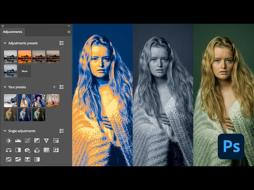Add a Color Lookup adjustment
This screenshot has height=190, width=254.
click(46, 150)
